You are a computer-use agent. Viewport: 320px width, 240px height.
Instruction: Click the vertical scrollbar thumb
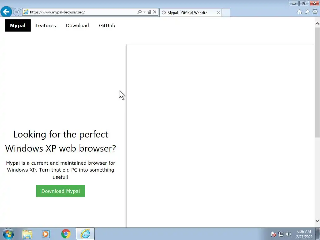click(317, 82)
